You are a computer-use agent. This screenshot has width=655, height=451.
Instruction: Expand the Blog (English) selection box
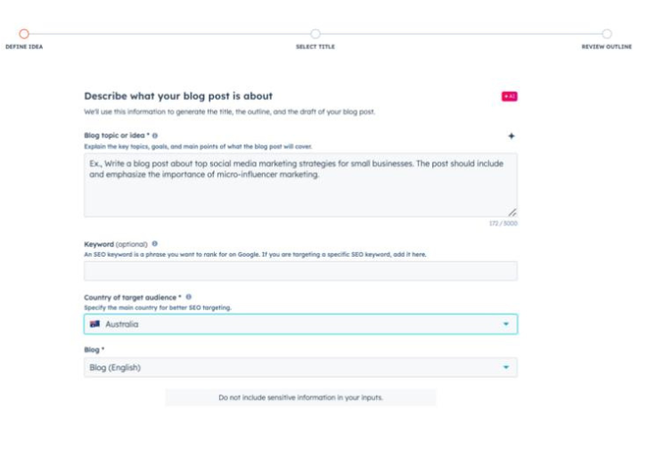point(294,367)
